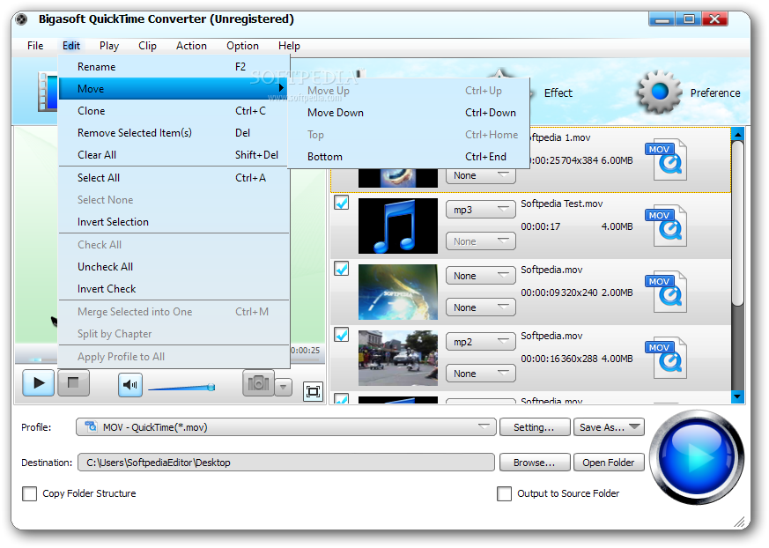Click the QuickTime profile icon in Profile field
Image resolution: width=769 pixels, height=548 pixels.
[x=92, y=426]
